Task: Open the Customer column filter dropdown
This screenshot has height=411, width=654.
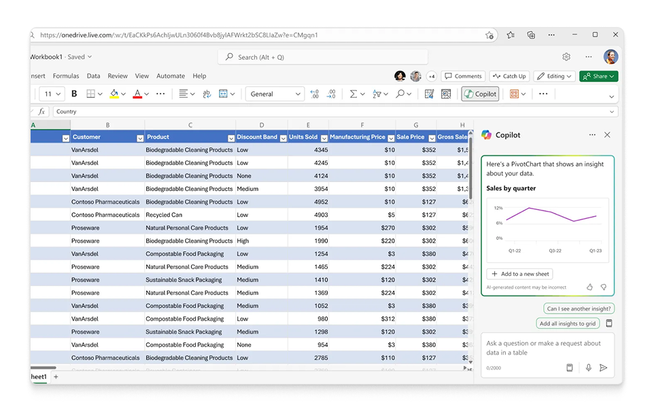Action: click(140, 138)
